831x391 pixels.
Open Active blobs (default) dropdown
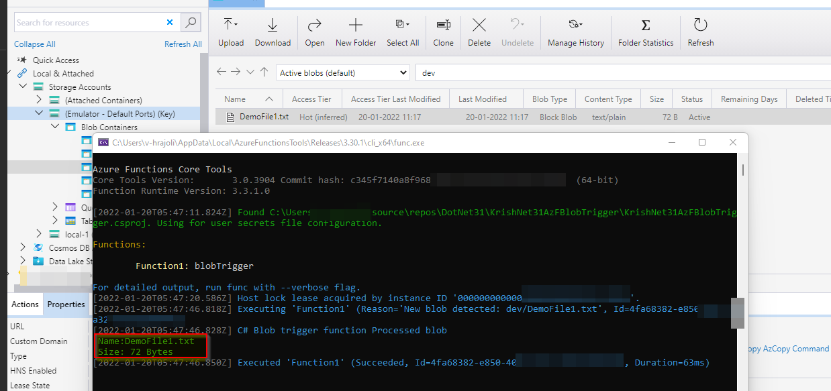tap(342, 72)
